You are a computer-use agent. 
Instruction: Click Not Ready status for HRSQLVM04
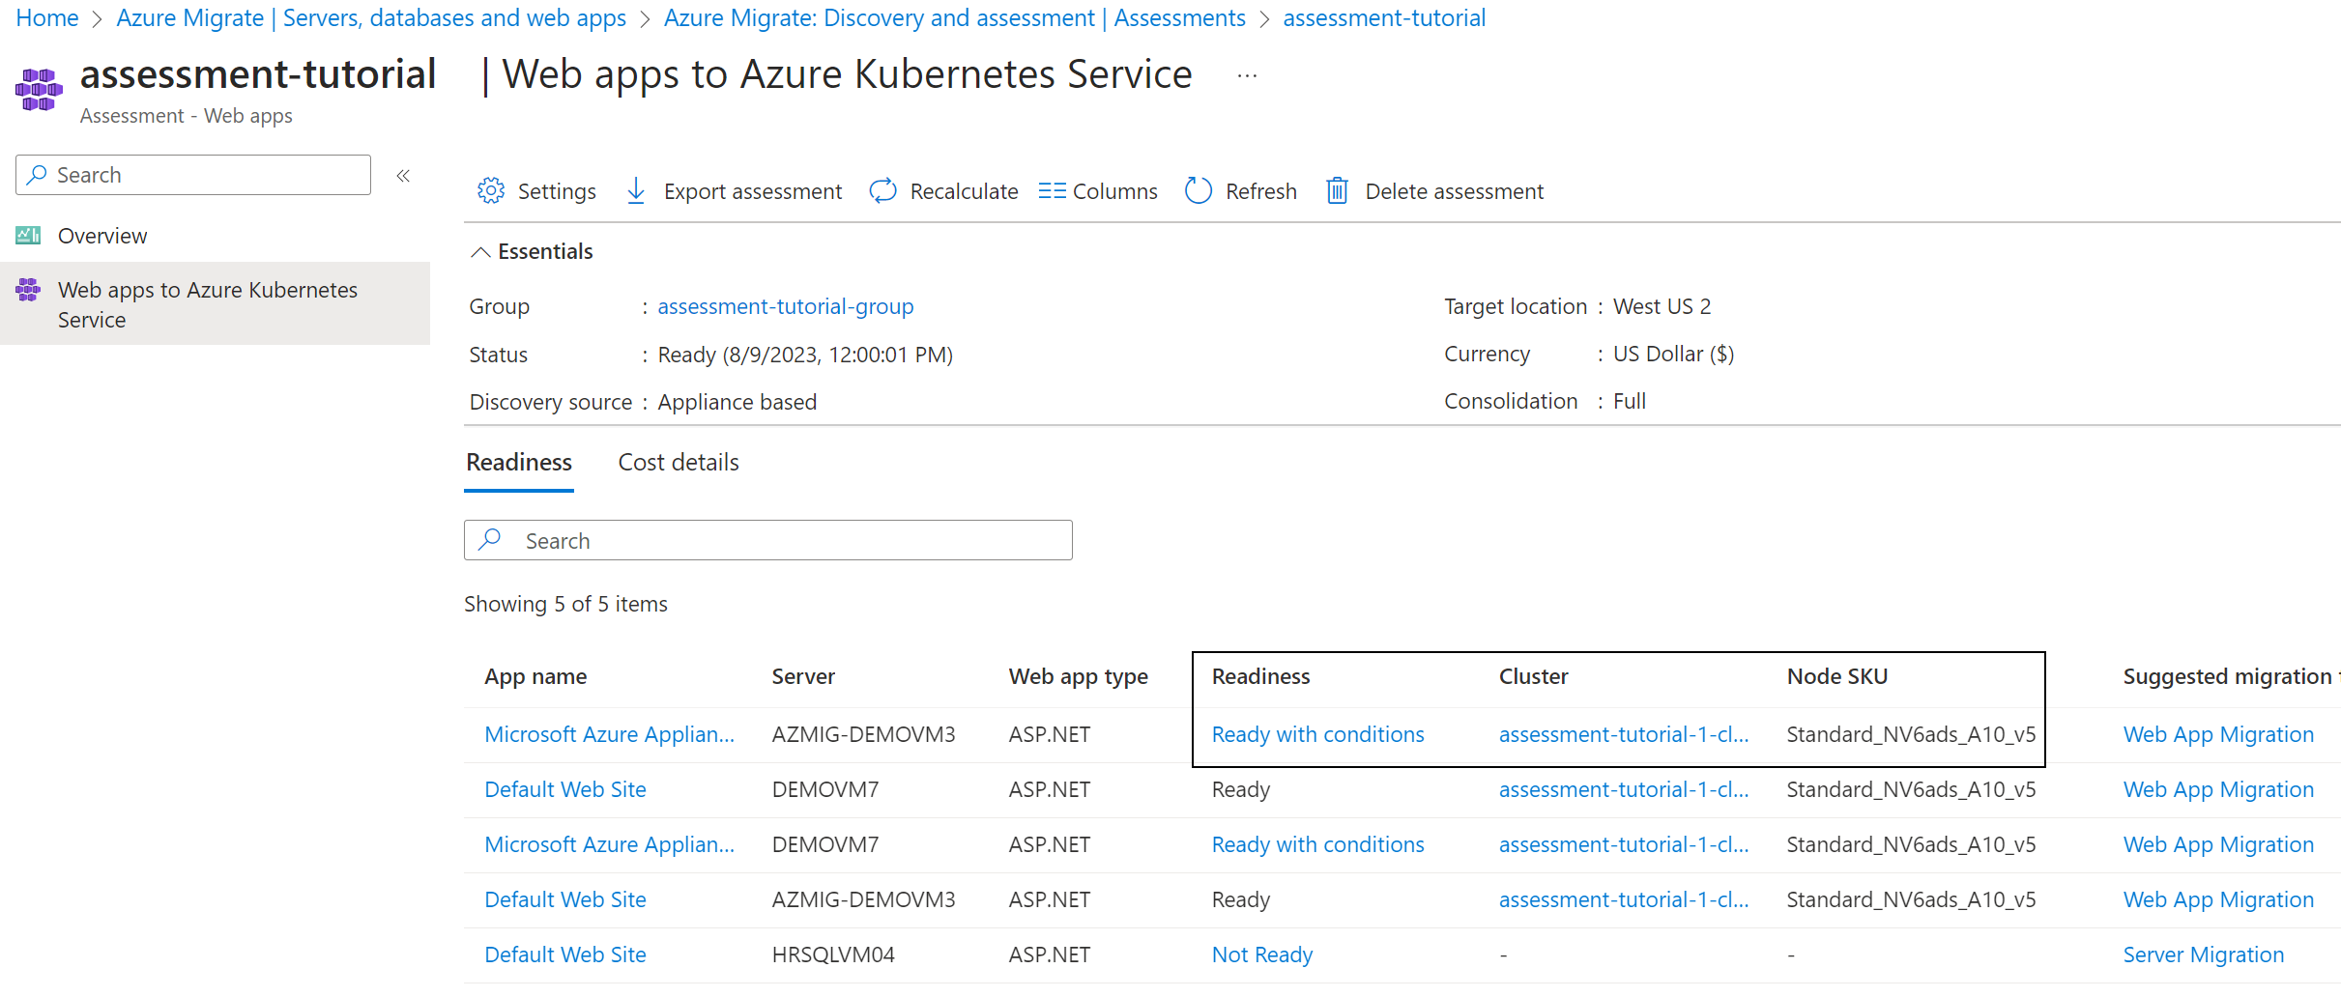(x=1261, y=954)
